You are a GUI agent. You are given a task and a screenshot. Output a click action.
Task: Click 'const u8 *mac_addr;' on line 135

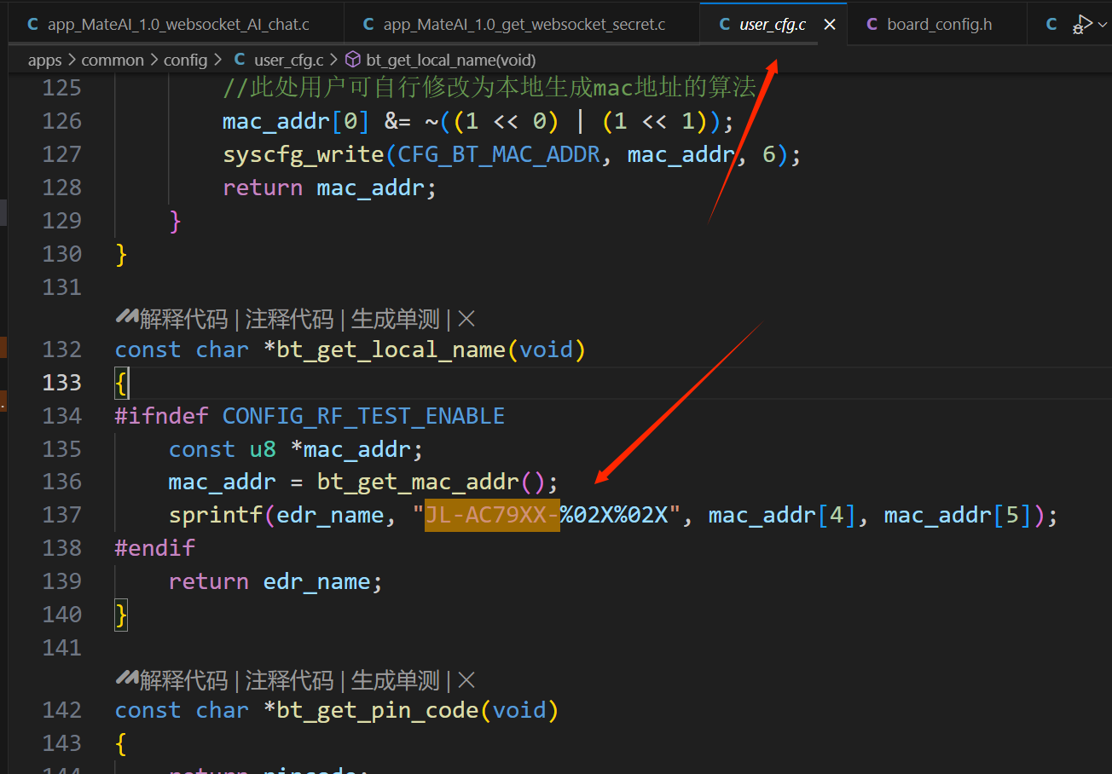296,449
